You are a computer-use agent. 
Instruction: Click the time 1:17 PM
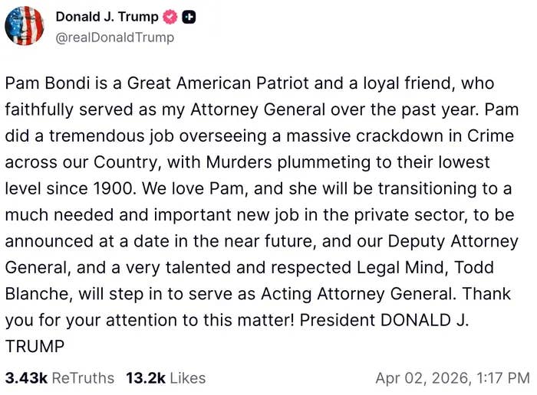[504, 377]
